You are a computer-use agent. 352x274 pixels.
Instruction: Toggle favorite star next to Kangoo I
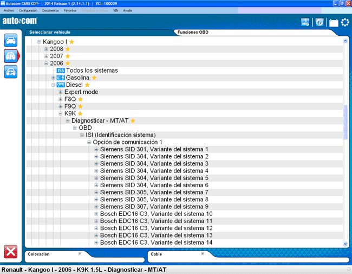click(x=71, y=42)
